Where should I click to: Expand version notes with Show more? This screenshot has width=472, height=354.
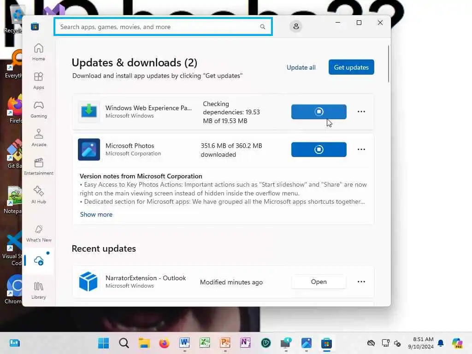coord(96,214)
